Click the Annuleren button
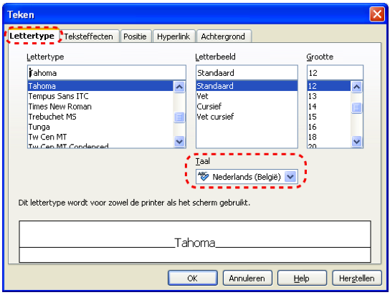Screen dimensions: 390x295 [x=247, y=278]
